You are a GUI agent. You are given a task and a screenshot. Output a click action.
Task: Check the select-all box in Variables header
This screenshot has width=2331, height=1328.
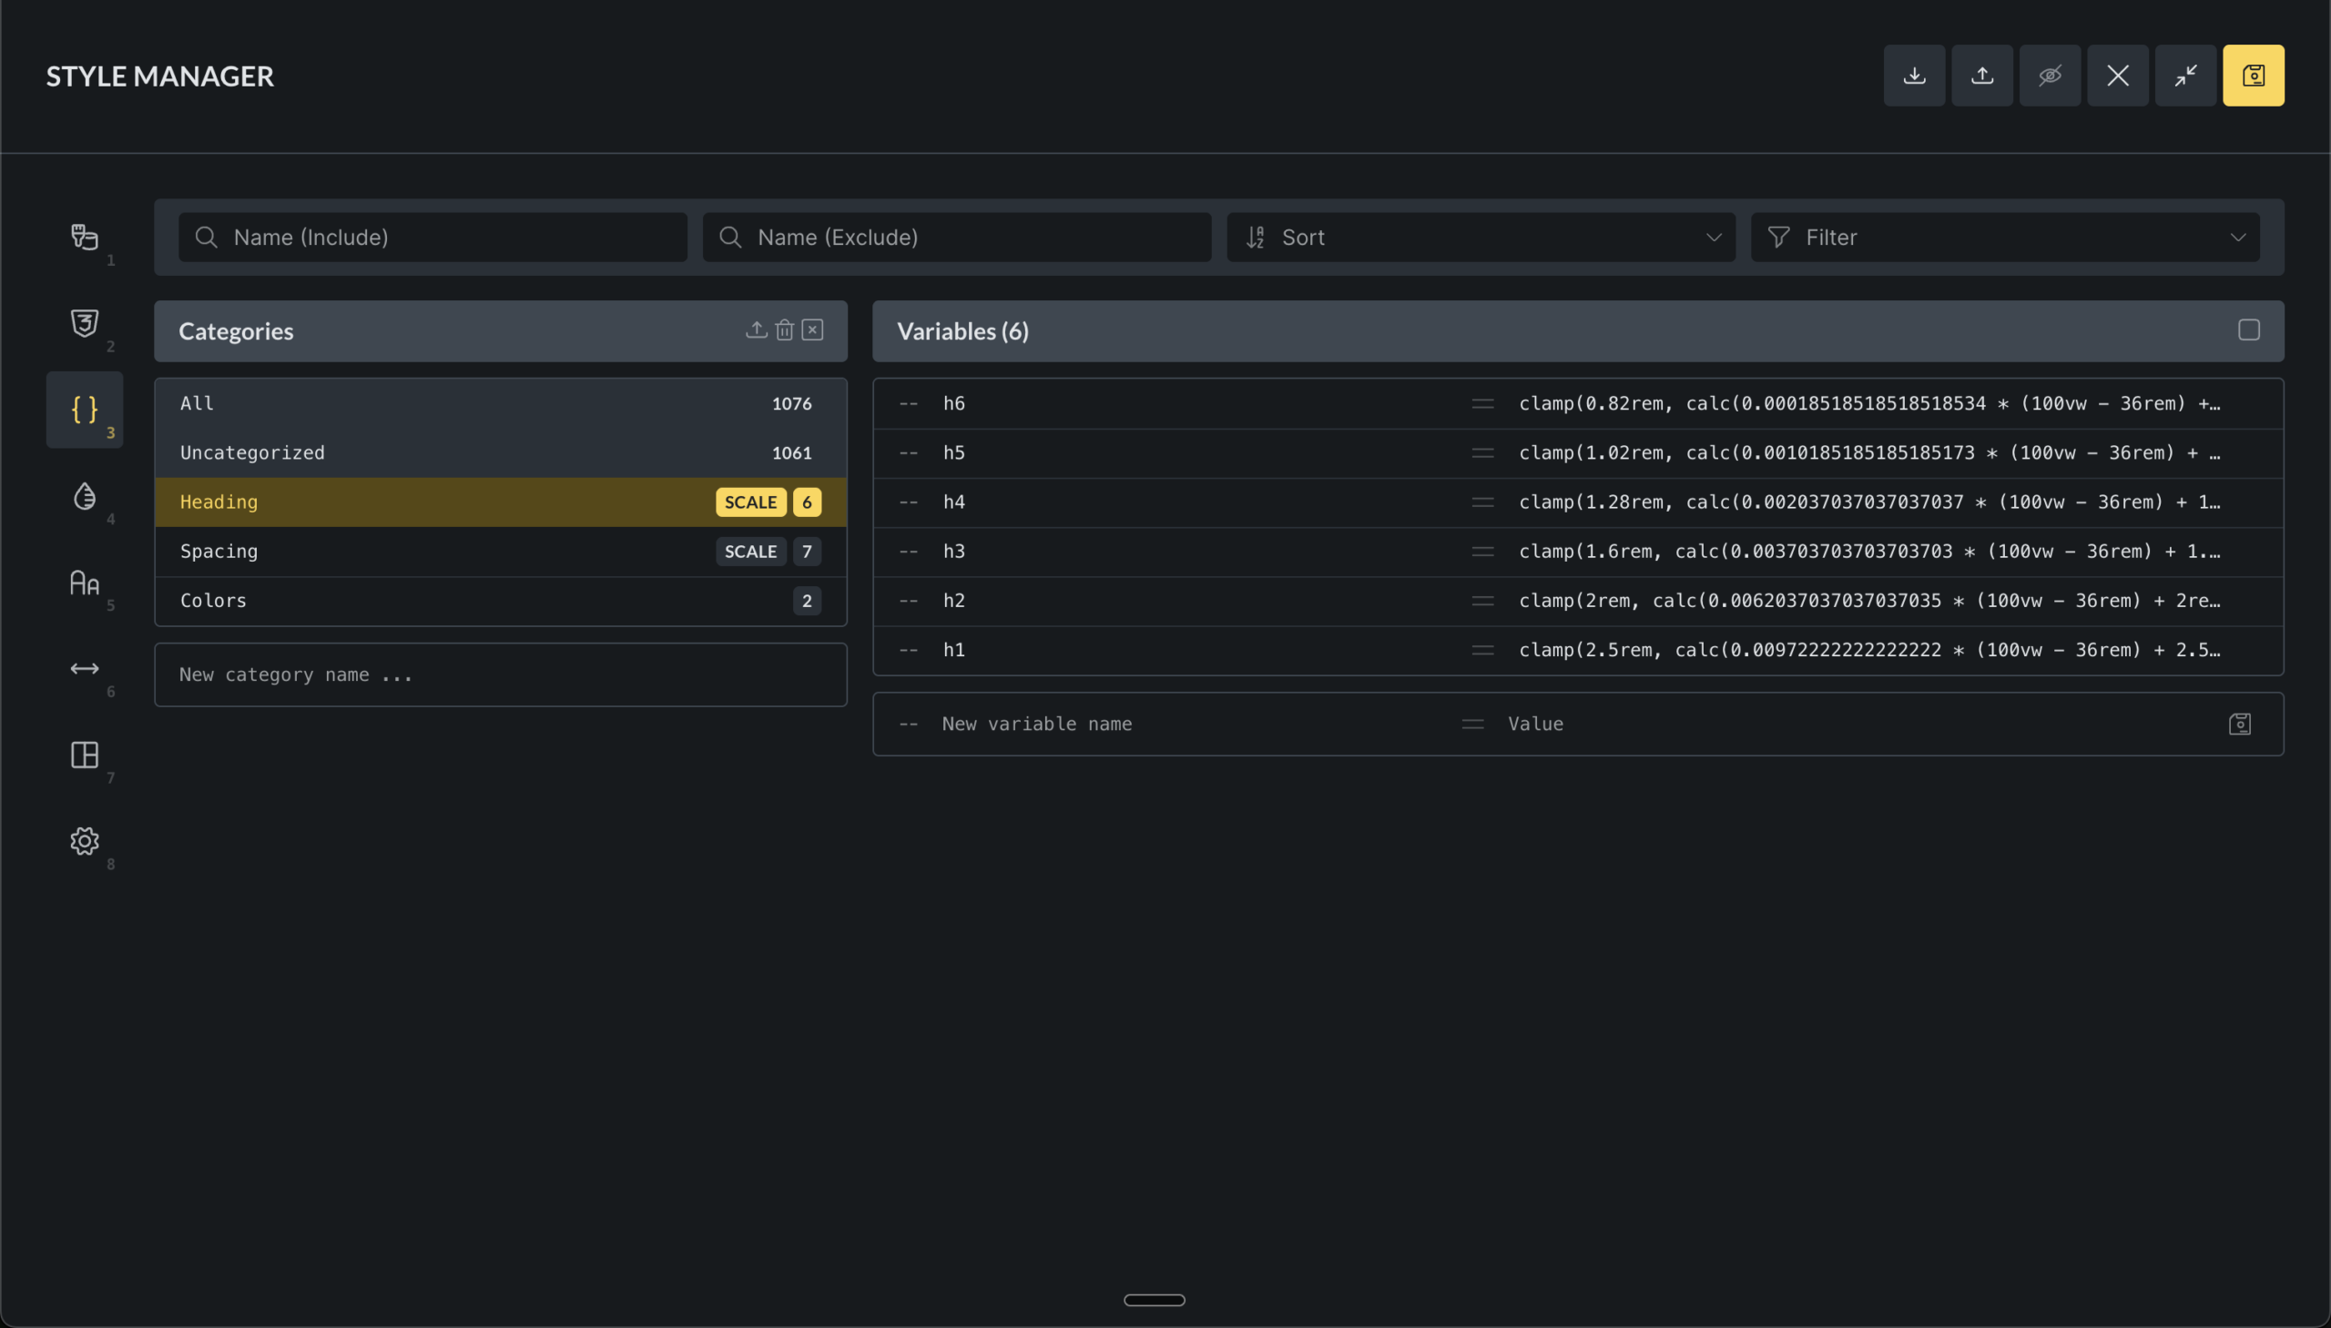(x=2248, y=330)
